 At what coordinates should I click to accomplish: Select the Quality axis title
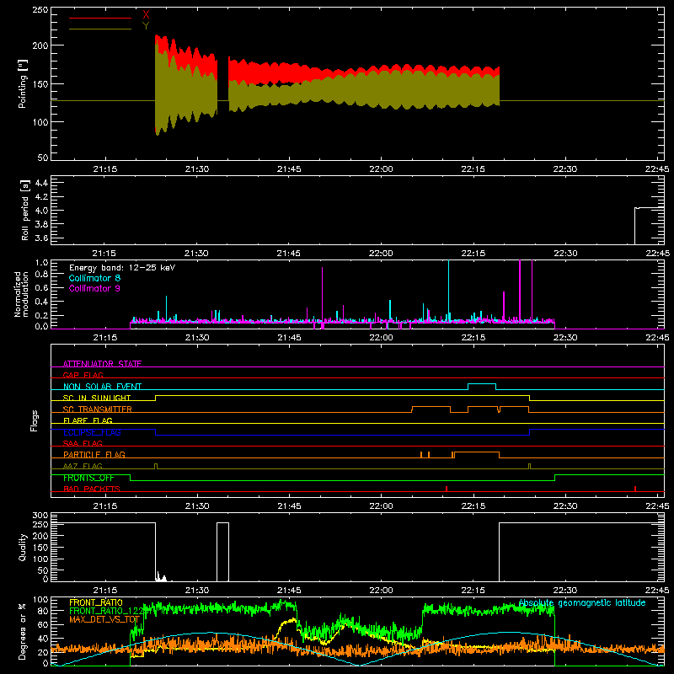tap(23, 547)
